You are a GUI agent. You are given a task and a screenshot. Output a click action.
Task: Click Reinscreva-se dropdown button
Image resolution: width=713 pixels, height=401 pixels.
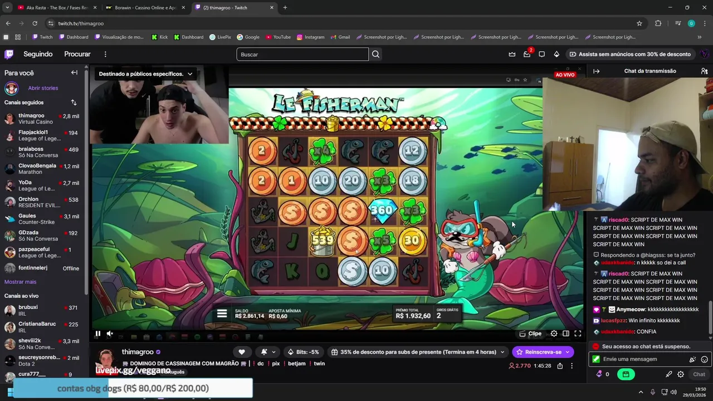[x=543, y=352]
